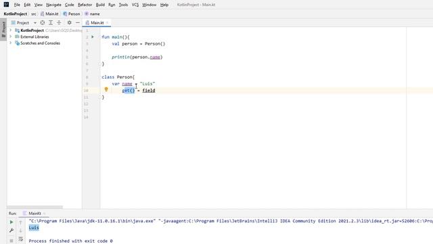Close the Main.kt editor tab
Screen dimensions: 433x244
click(x=108, y=22)
